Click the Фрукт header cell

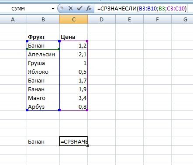pos(43,37)
